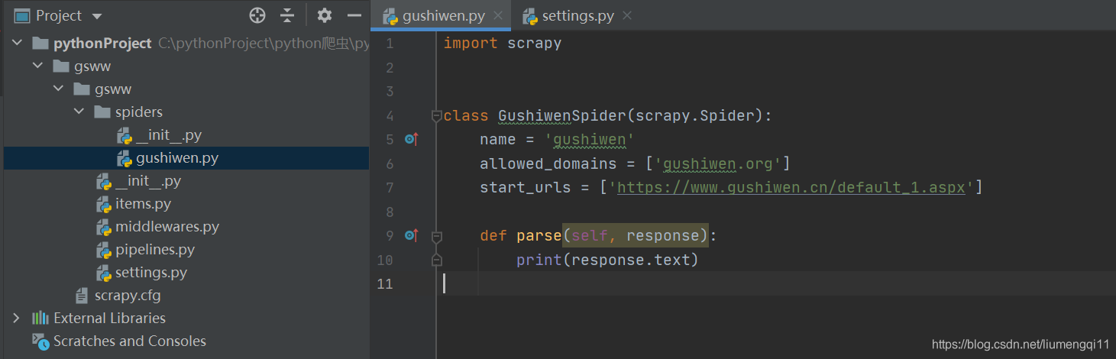The image size is (1116, 359).
Task: Select __init__.py inside spiders folder
Action: point(168,135)
